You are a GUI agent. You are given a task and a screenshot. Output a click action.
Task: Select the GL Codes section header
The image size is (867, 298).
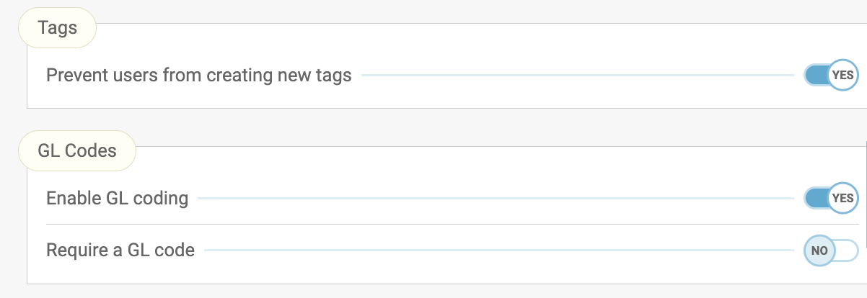tap(76, 151)
